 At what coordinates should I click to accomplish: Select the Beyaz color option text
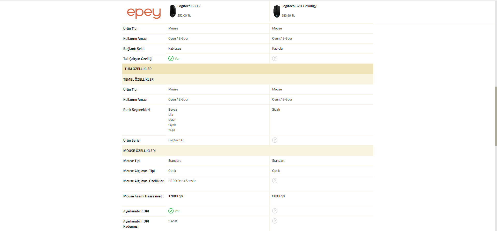173,110
